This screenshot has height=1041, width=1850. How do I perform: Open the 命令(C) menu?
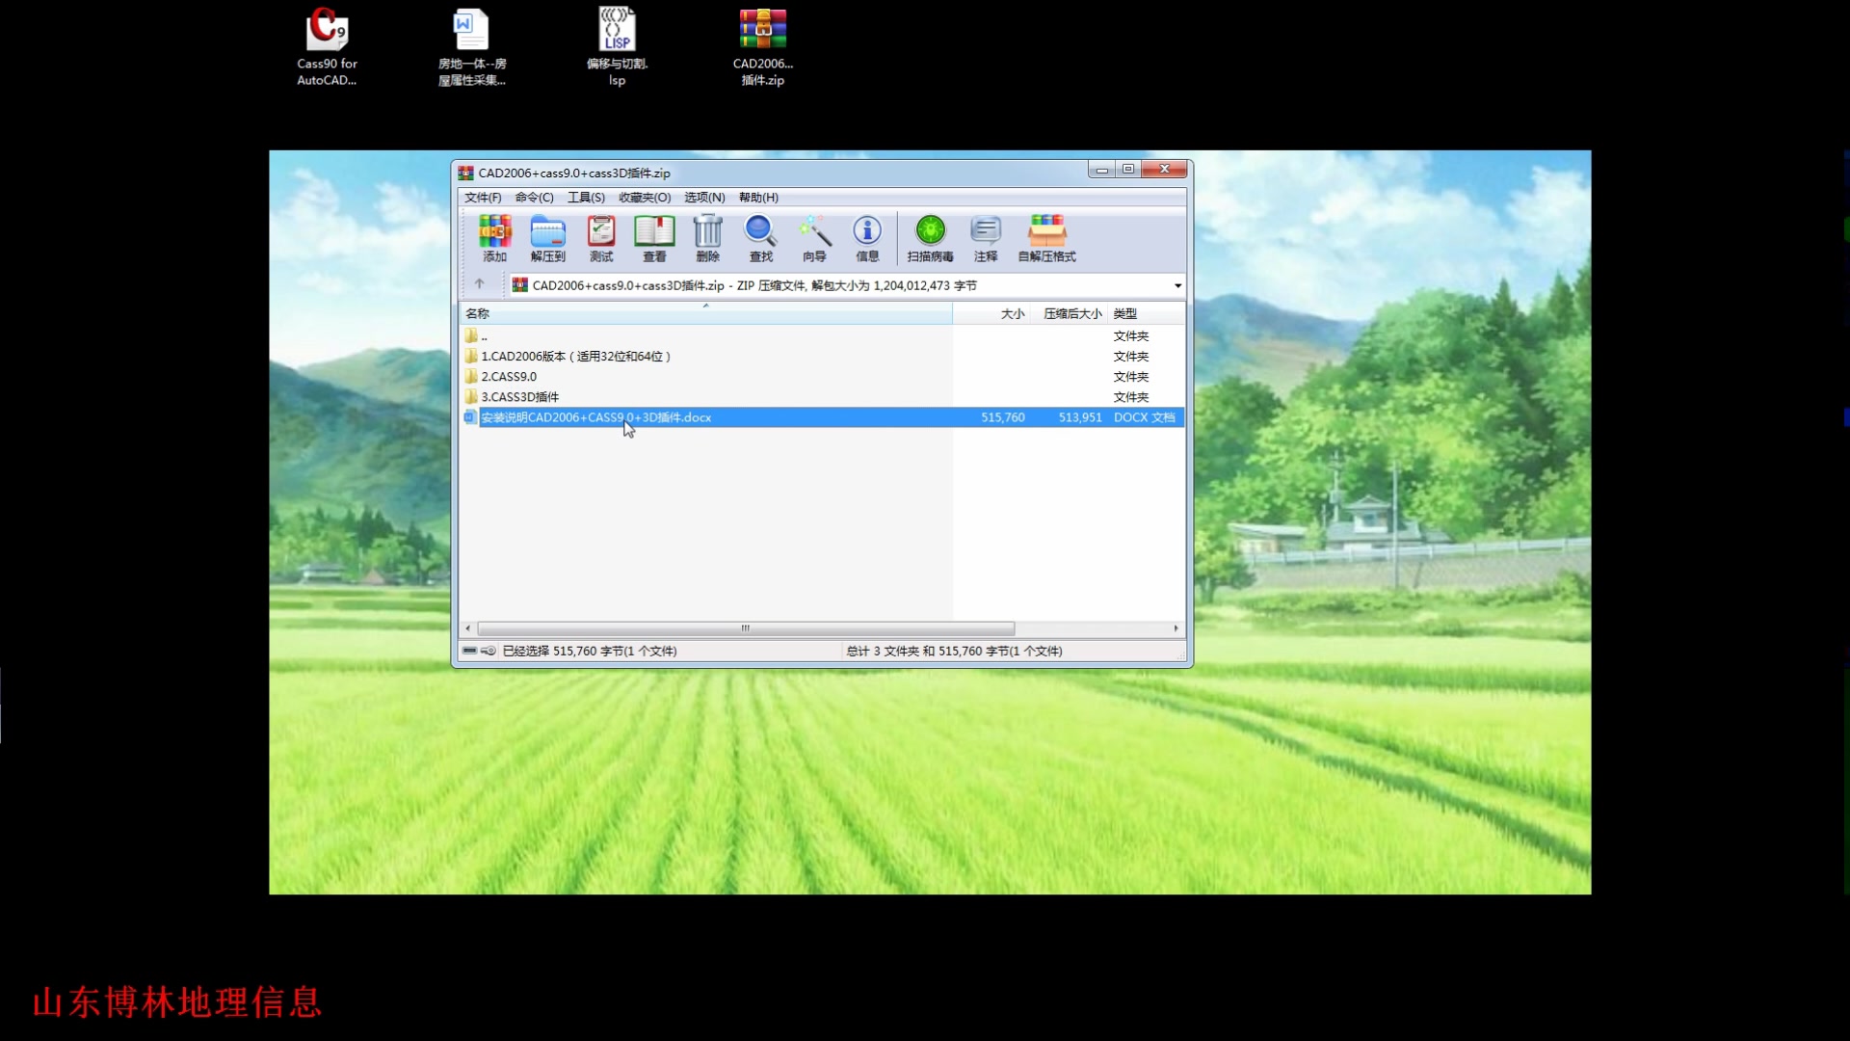[x=534, y=198]
